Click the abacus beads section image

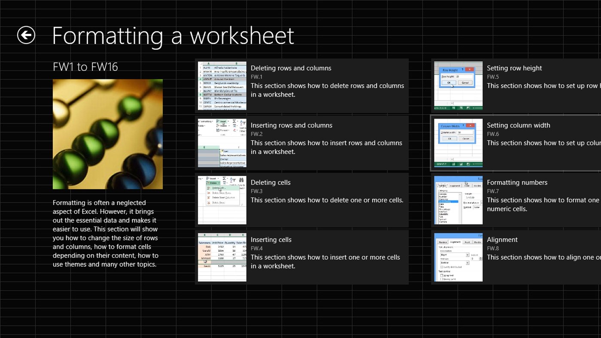tap(107, 134)
